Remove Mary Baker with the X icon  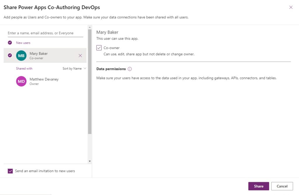click(x=80, y=56)
